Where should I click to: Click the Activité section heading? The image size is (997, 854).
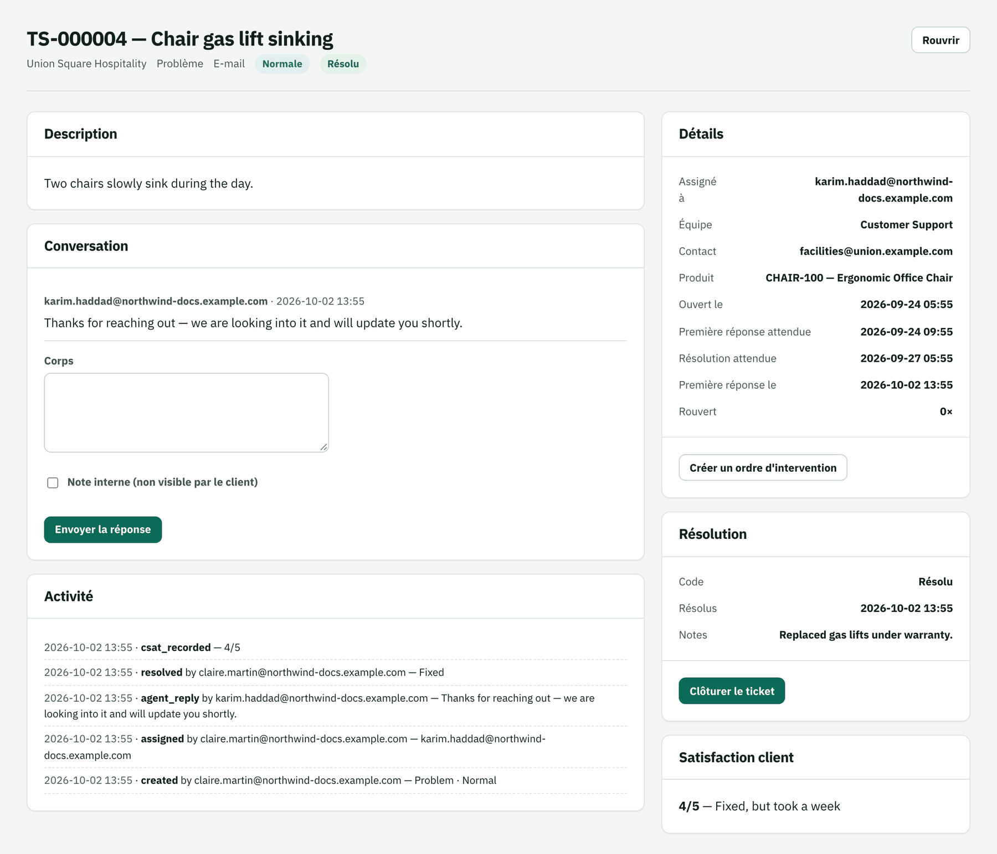pos(69,596)
